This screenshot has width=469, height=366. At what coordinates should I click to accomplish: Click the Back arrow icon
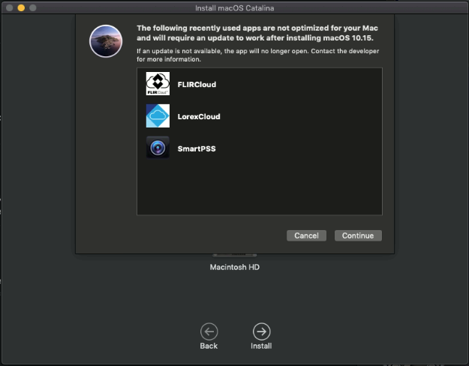[x=209, y=331]
